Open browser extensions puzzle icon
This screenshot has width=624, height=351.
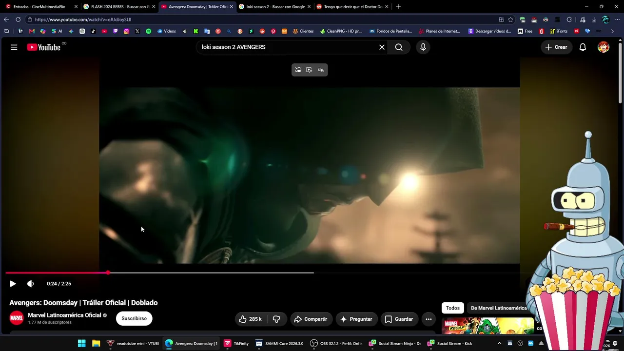pyautogui.click(x=569, y=19)
